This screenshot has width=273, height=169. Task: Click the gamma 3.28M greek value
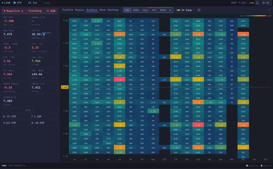point(44,116)
